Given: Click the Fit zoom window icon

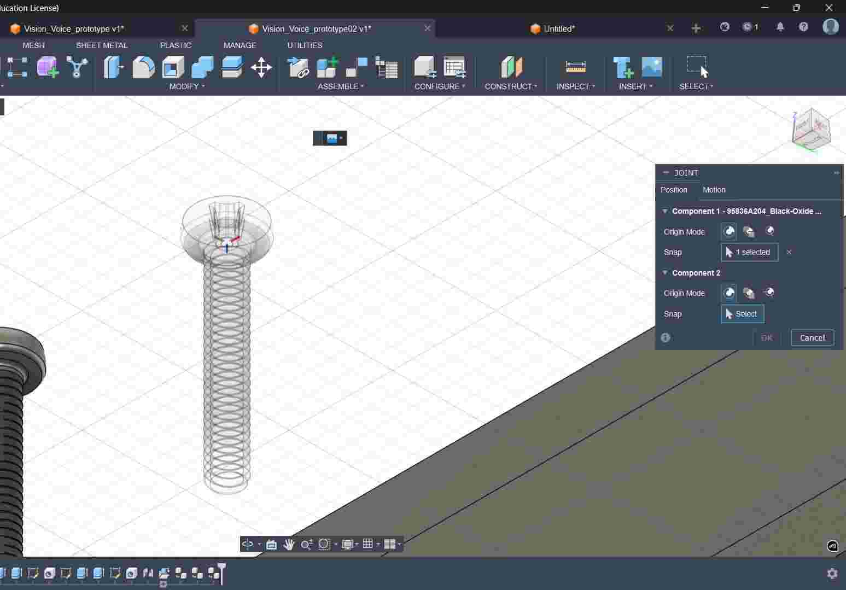Looking at the screenshot, I should (324, 544).
